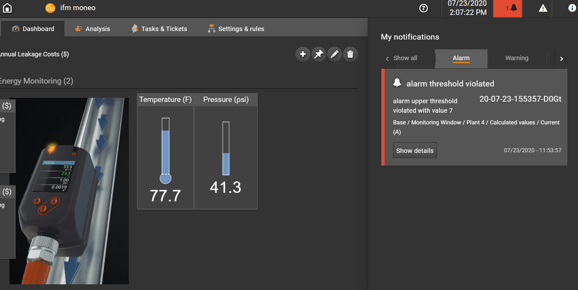The image size is (578, 290).
Task: Click the warning triangle icon
Action: [543, 9]
